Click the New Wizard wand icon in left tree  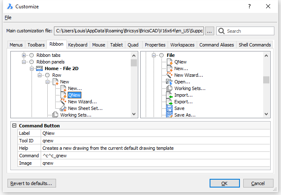click(63, 102)
